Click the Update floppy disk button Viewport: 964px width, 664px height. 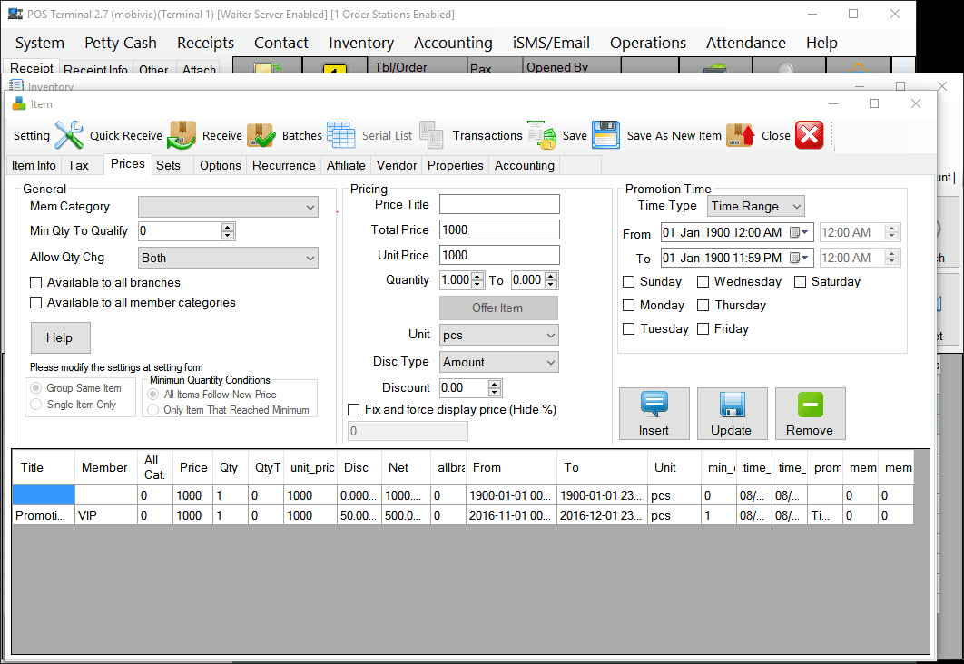pyautogui.click(x=732, y=414)
